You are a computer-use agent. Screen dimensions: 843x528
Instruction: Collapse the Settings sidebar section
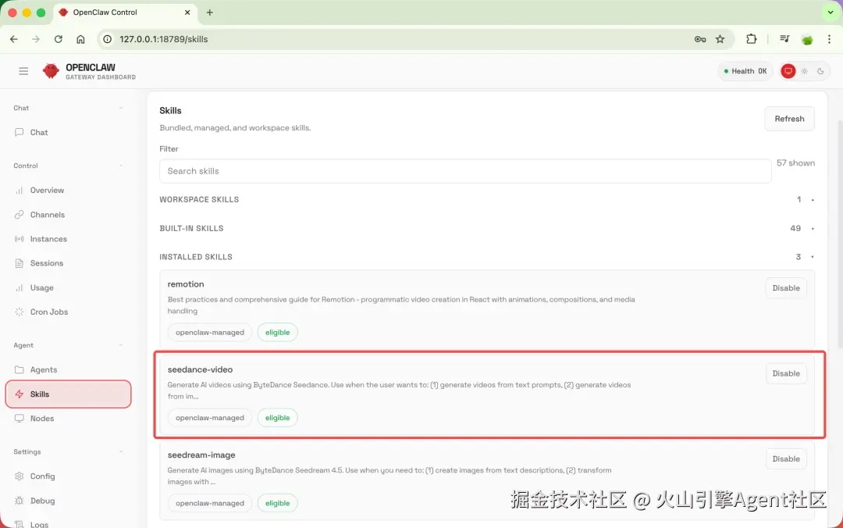click(121, 452)
